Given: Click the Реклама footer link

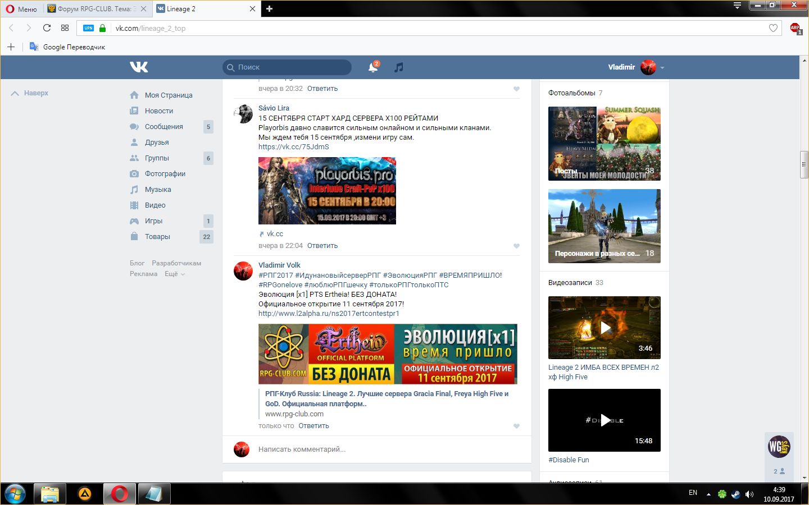Looking at the screenshot, I should [x=144, y=274].
